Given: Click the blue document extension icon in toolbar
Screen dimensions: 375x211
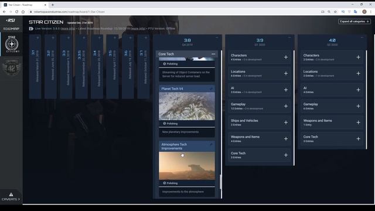Looking at the screenshot, I should coord(356,12).
